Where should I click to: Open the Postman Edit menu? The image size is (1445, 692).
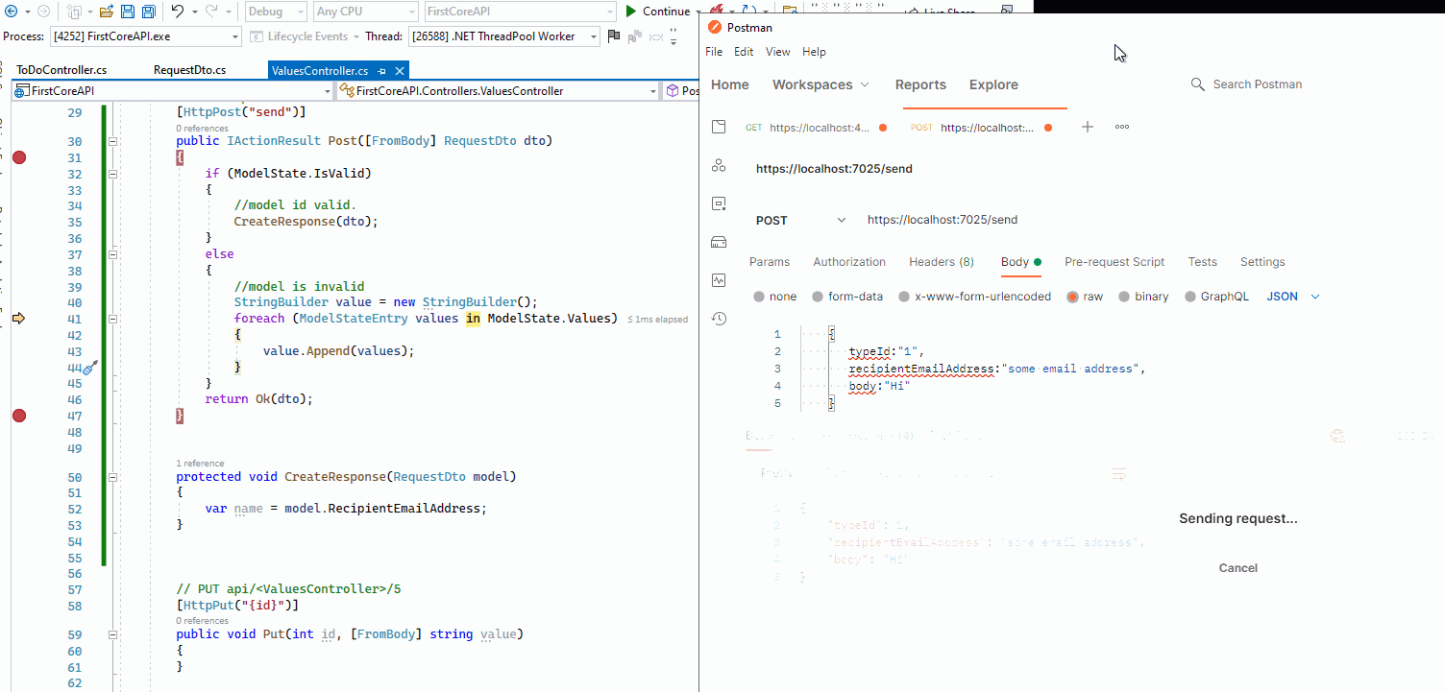pyautogui.click(x=744, y=52)
